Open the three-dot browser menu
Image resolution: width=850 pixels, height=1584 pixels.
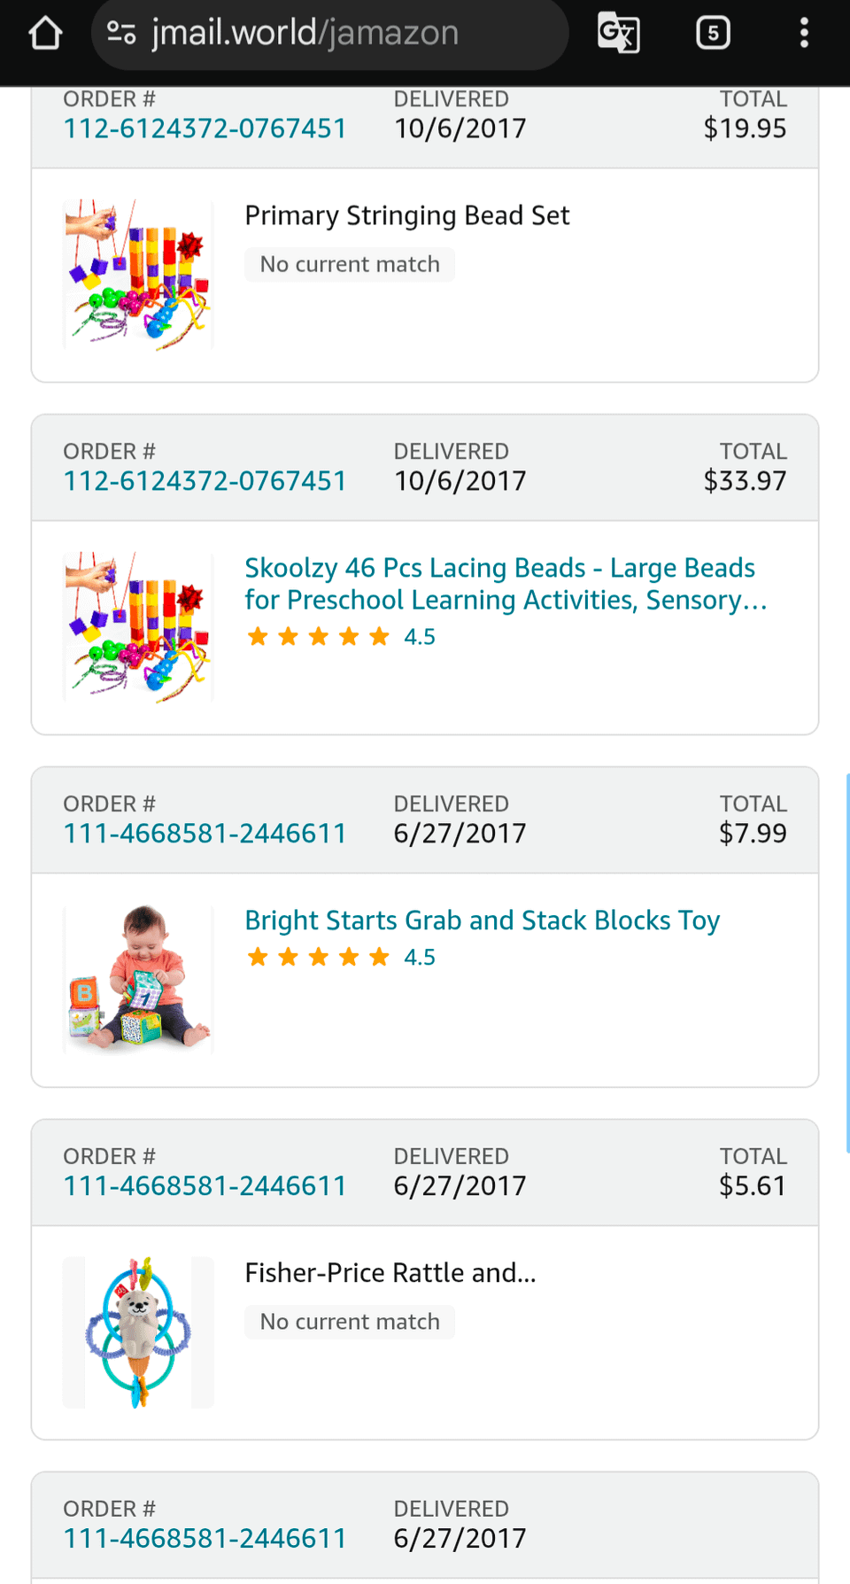[x=804, y=34]
